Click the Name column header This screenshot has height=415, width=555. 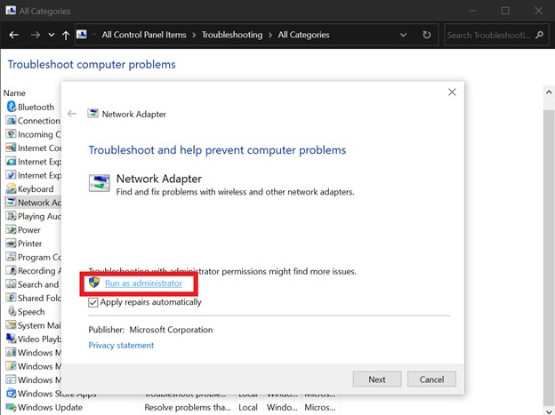pos(14,92)
